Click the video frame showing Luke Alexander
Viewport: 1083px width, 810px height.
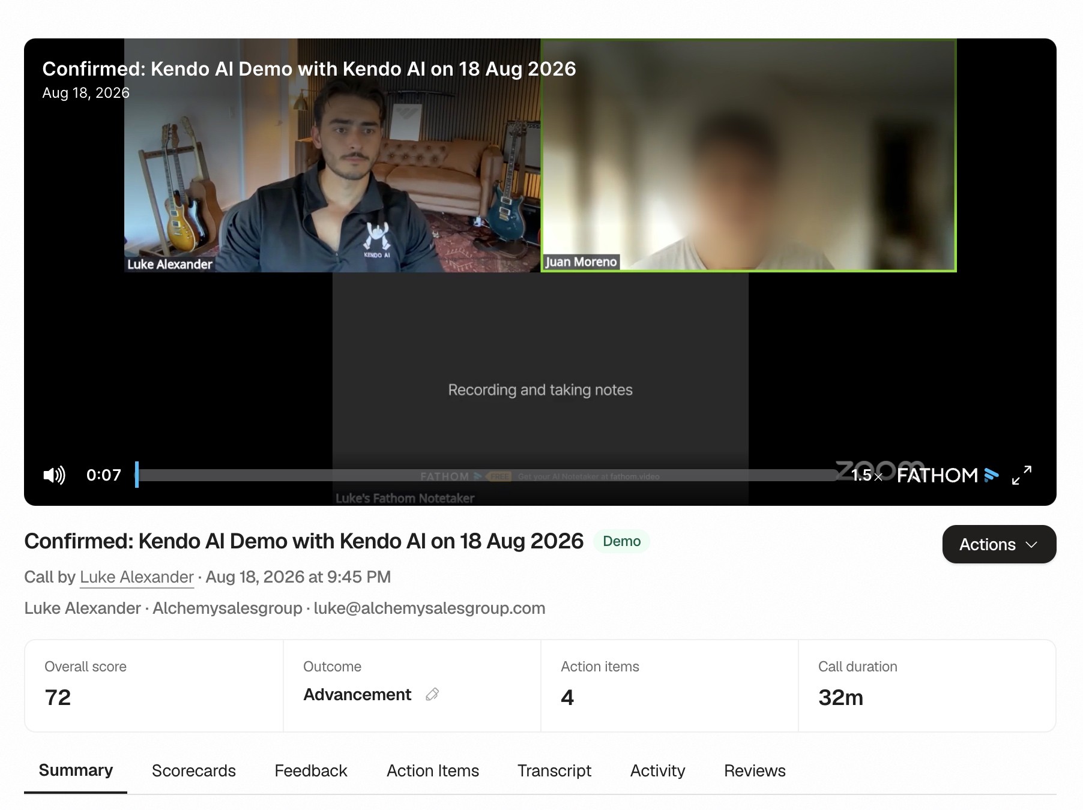tap(332, 155)
